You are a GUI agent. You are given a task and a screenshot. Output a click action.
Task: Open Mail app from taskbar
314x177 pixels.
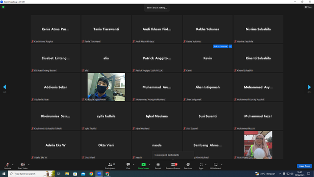(83, 174)
